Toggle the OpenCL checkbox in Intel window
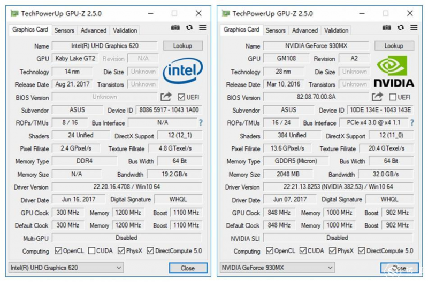The height and width of the screenshot is (282, 428). coord(58,250)
